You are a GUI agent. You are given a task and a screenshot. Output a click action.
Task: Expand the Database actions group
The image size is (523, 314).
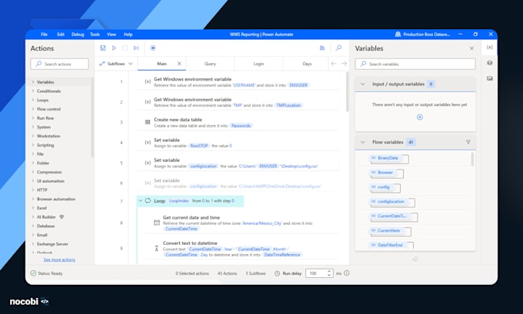point(33,226)
